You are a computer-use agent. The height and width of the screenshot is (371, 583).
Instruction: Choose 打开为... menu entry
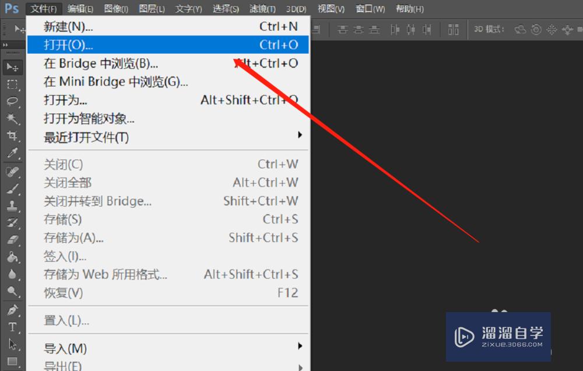tap(168, 100)
